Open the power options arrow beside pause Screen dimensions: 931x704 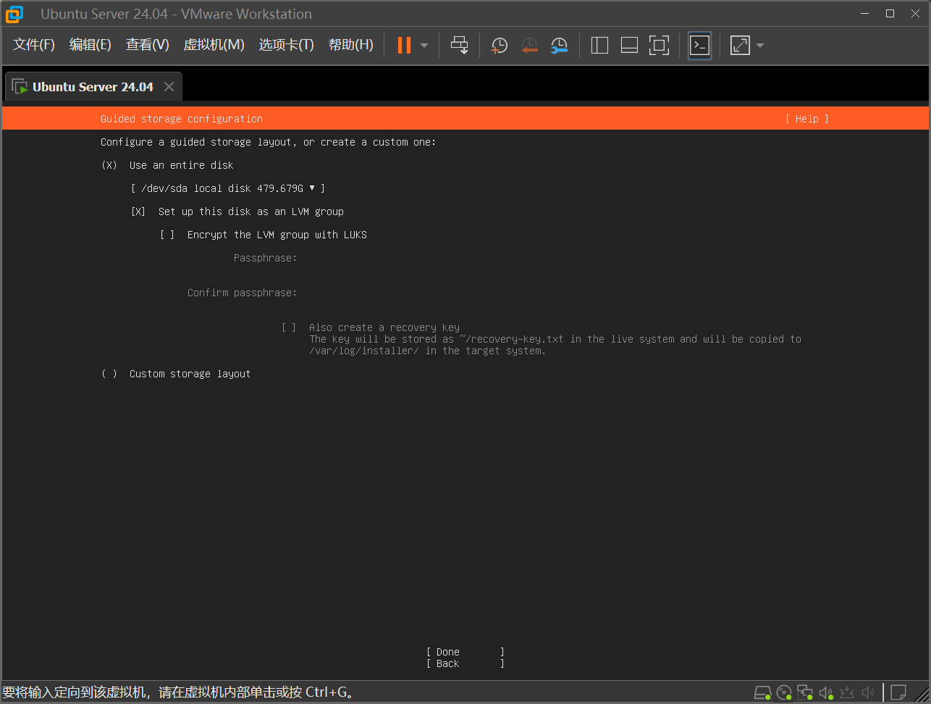[424, 46]
